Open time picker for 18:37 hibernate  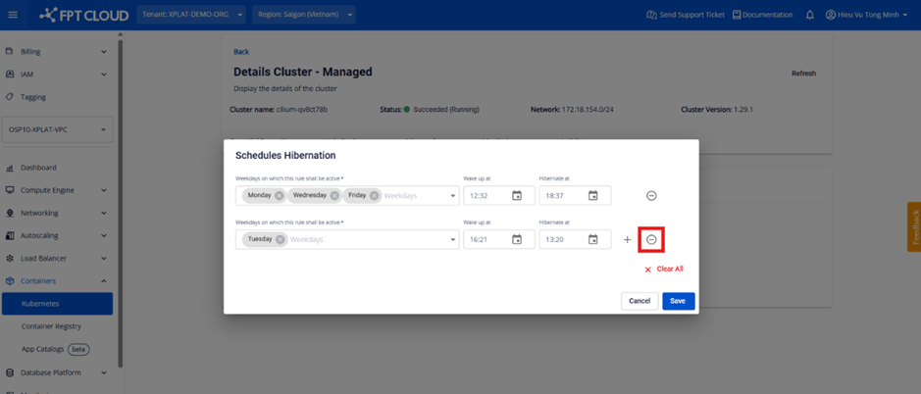pyautogui.click(x=592, y=196)
